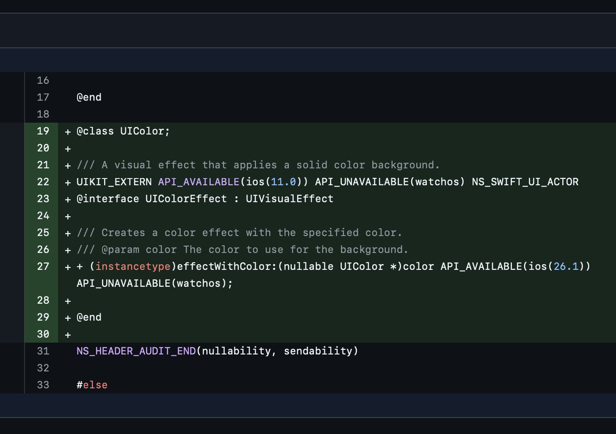Click the '@param color' comment line
Screen dimensions: 616x434
tap(242, 250)
